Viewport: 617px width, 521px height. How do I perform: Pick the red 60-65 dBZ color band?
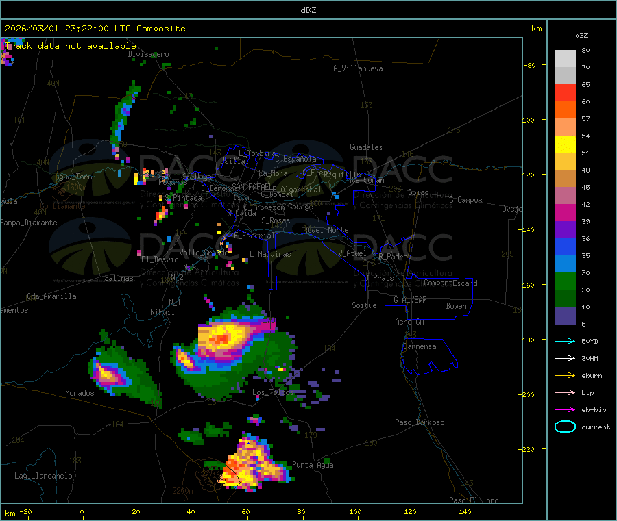tap(565, 92)
